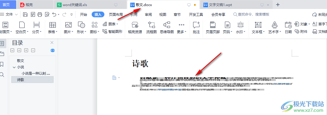Collapse all outline levels with minus box

coord(33,50)
